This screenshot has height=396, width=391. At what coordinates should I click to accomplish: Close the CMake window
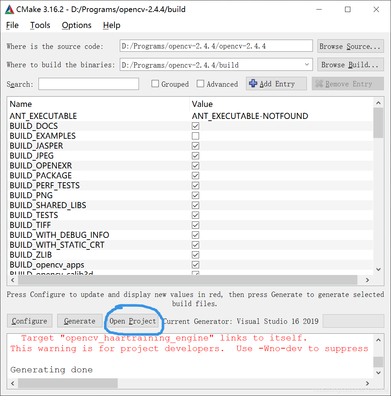coord(376,10)
